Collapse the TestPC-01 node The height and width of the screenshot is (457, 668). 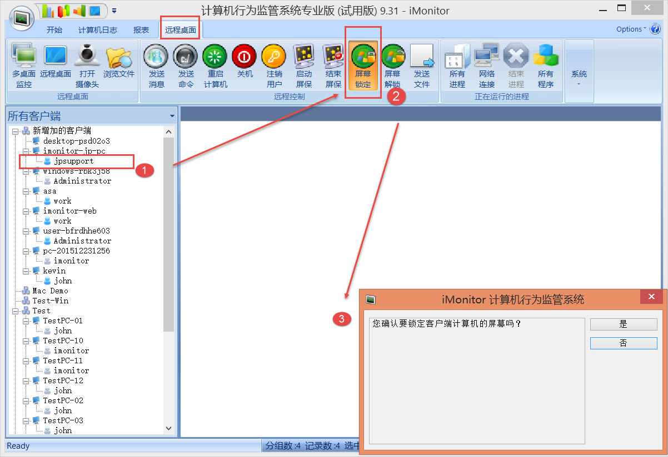pyautogui.click(x=26, y=321)
